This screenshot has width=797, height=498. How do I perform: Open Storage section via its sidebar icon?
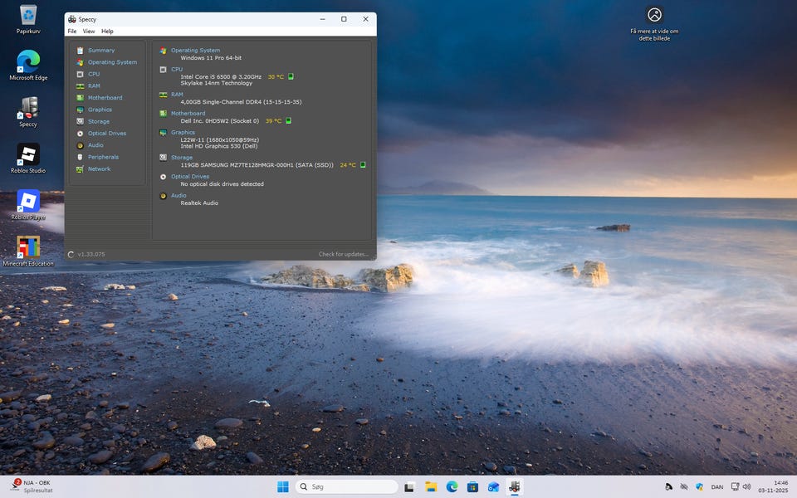[80, 121]
